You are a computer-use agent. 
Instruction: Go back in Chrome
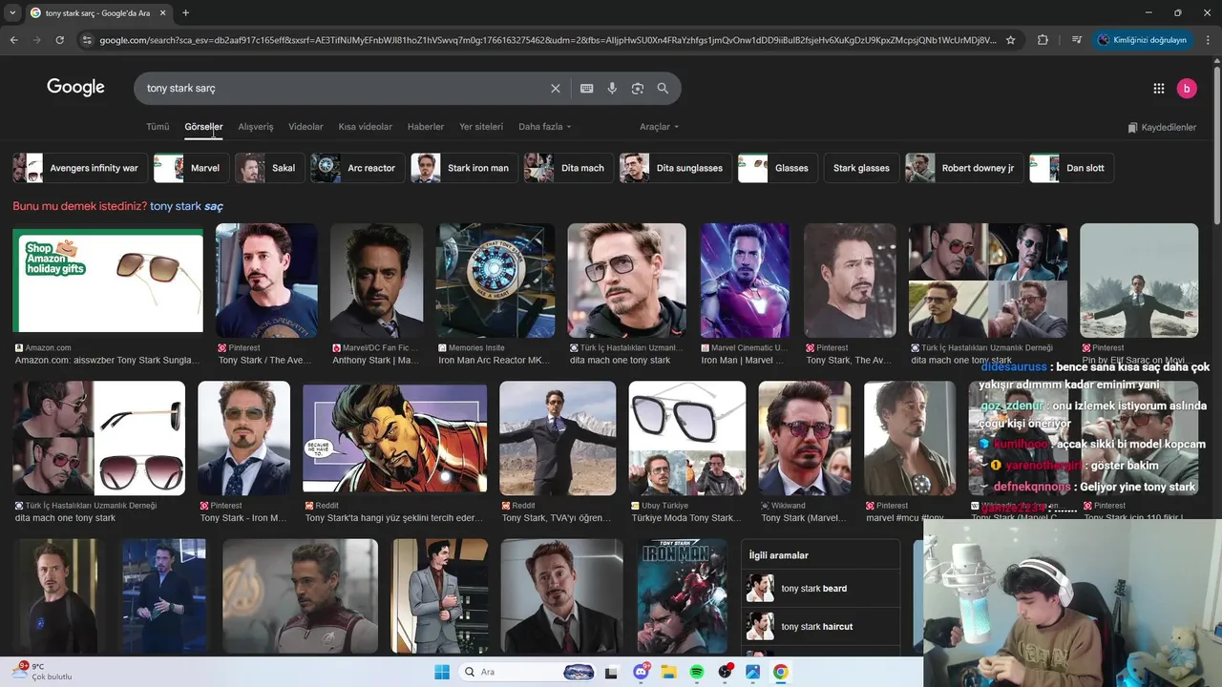pos(14,40)
